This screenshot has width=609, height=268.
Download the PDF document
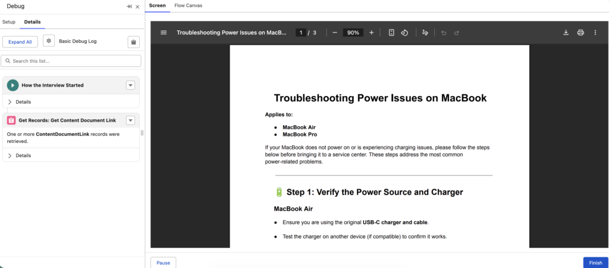(566, 33)
